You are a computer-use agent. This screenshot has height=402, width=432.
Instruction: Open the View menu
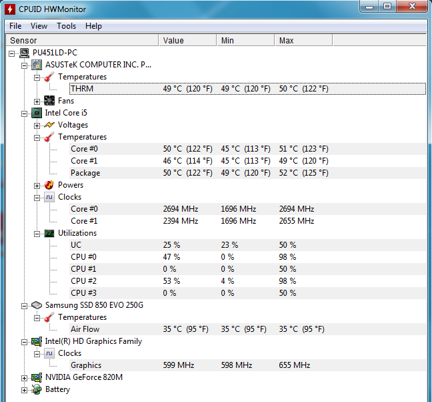pyautogui.click(x=39, y=26)
